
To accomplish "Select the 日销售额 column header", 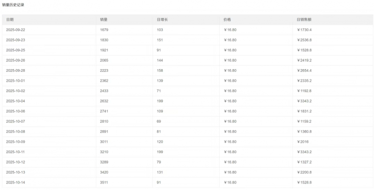I will (x=304, y=19).
